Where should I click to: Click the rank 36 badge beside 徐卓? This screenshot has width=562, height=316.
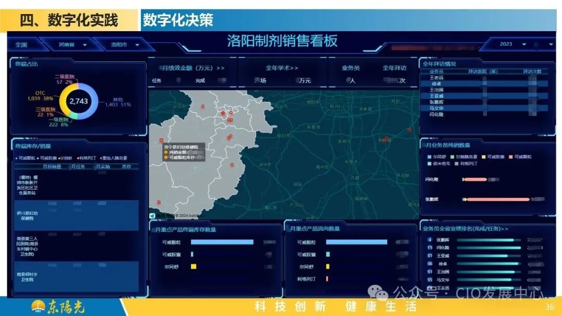[x=430, y=264]
